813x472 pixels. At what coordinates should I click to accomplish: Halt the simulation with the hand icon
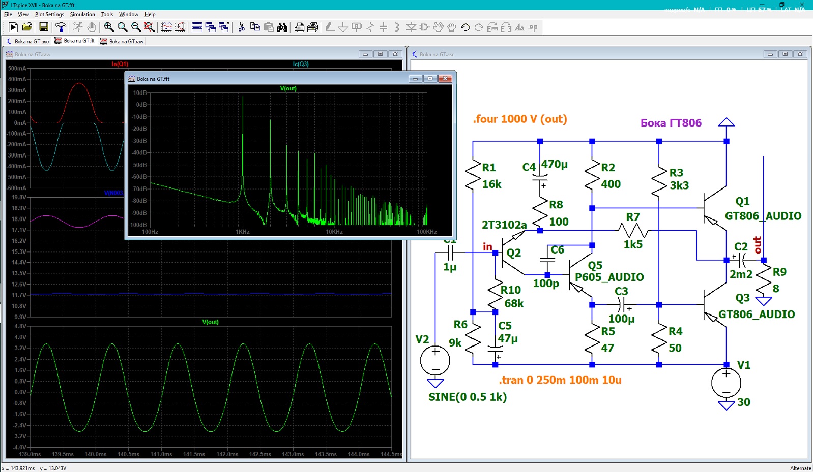pos(92,27)
